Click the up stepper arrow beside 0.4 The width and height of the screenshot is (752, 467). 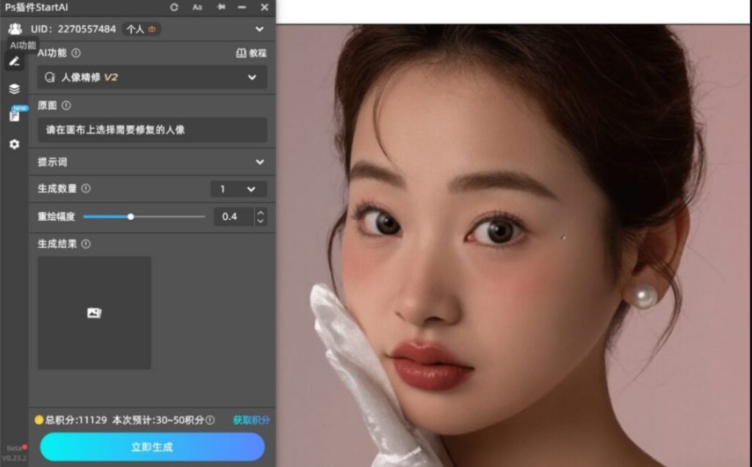point(261,213)
